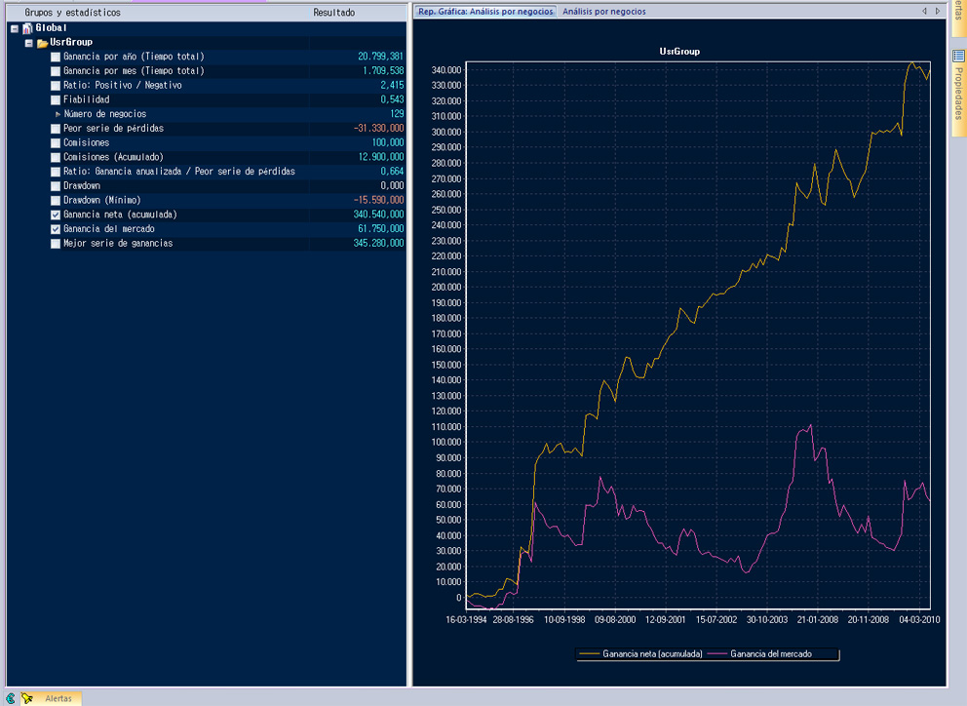The width and height of the screenshot is (967, 706).
Task: Open the Alertas panel at bottom
Action: [58, 698]
